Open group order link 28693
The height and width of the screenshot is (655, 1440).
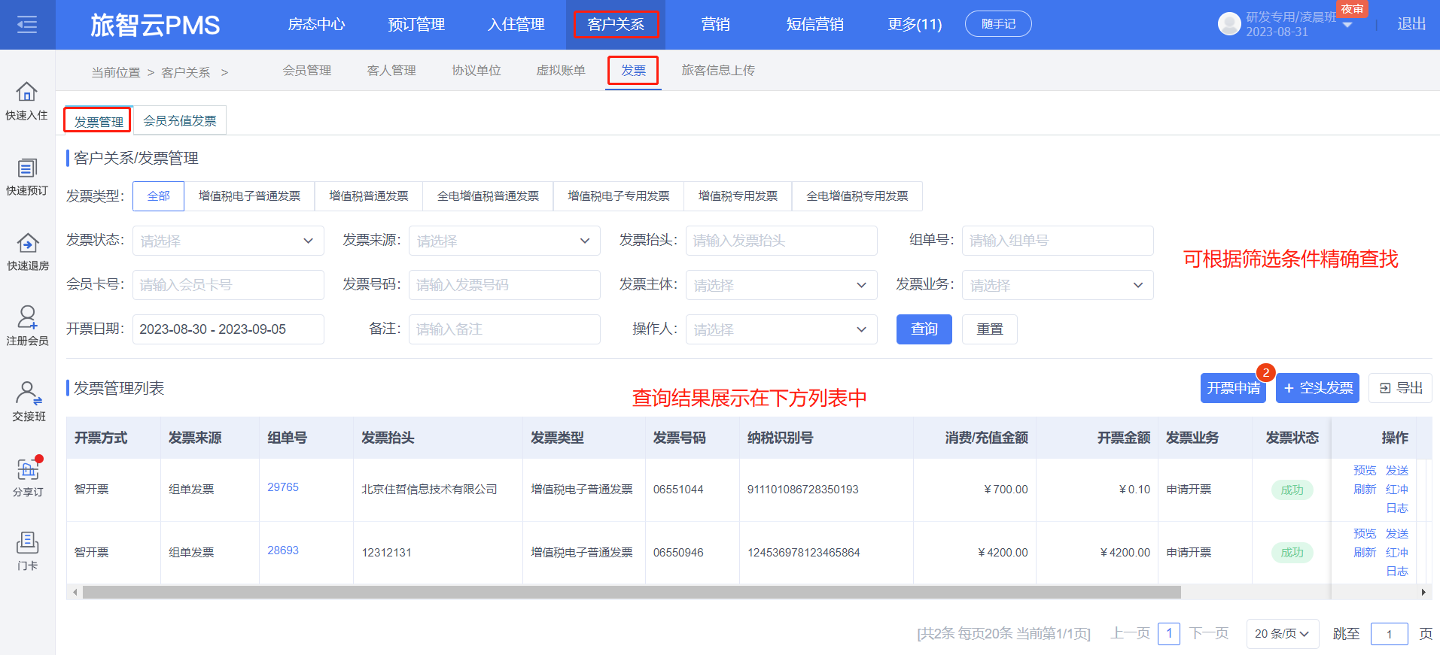point(283,550)
